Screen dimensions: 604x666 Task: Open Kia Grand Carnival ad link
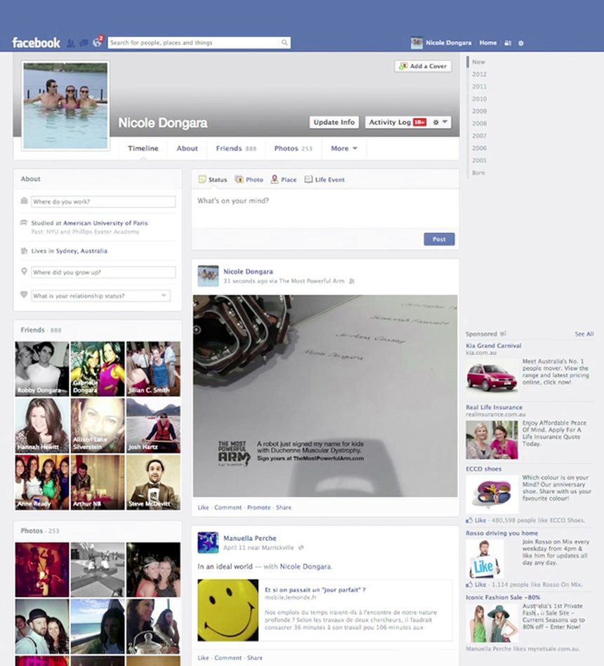[x=493, y=346]
